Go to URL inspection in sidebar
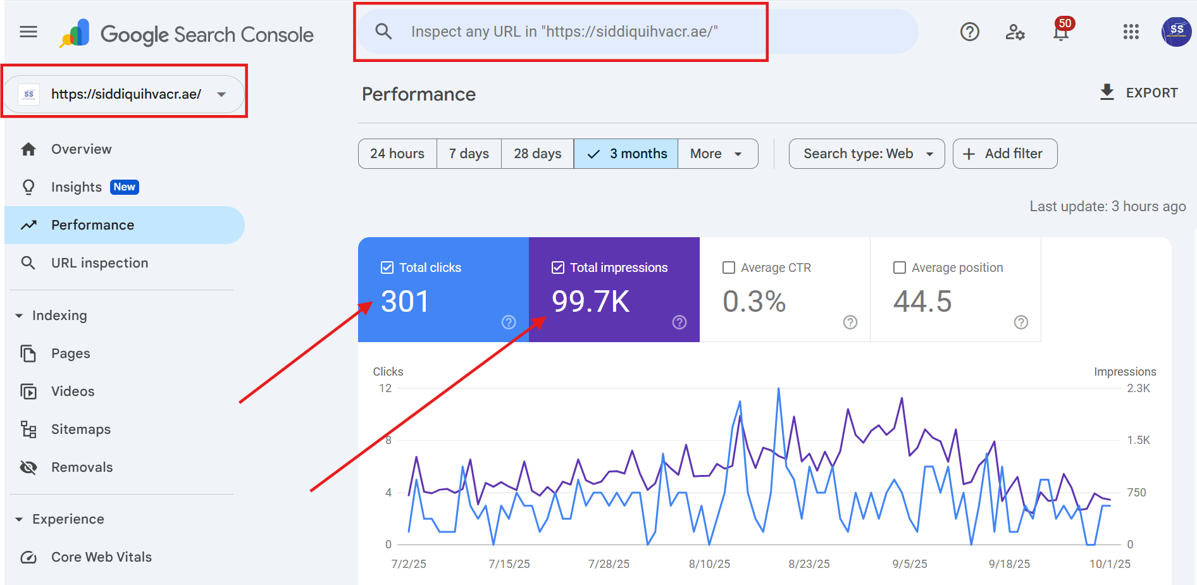Screen dimensions: 1197x585 [x=99, y=263]
